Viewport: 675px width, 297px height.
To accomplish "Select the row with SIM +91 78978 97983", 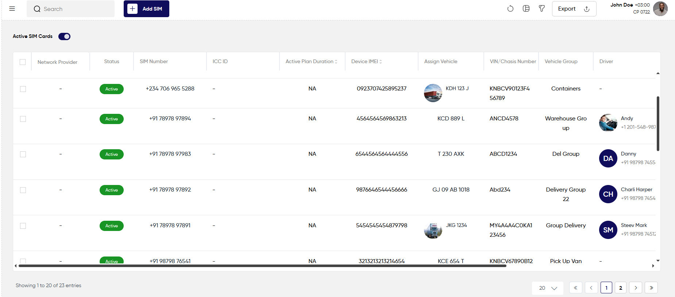I will click(23, 154).
